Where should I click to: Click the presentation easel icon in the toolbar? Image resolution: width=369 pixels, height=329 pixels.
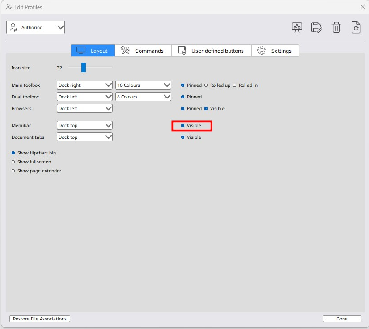pos(297,27)
